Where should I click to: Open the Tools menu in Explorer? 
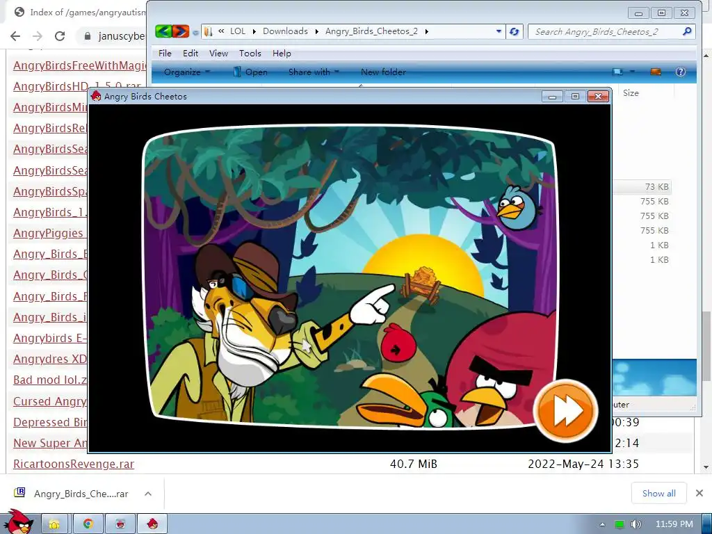[x=250, y=53]
